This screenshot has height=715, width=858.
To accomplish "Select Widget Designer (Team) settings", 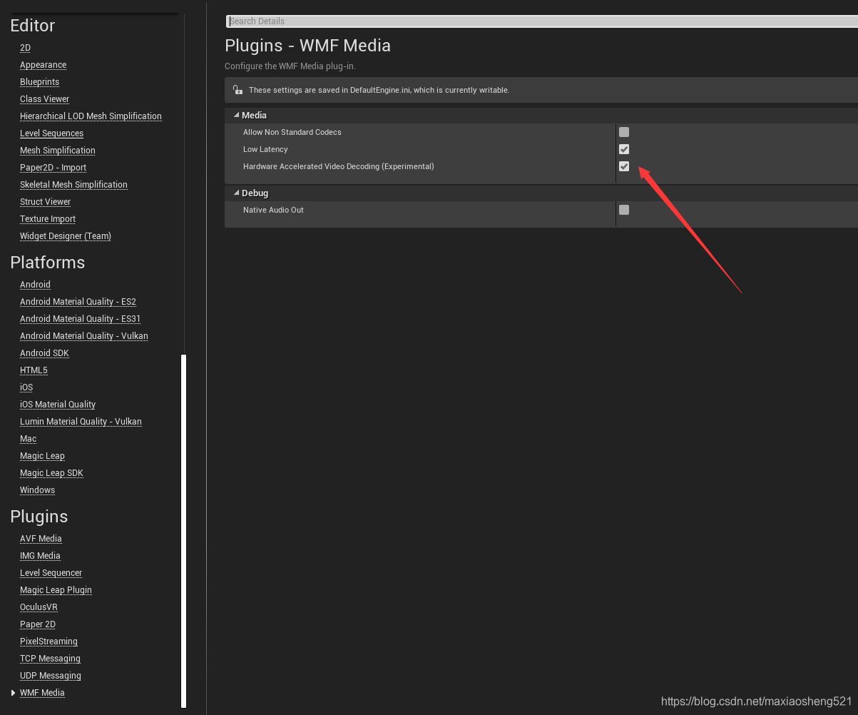I will tap(66, 236).
